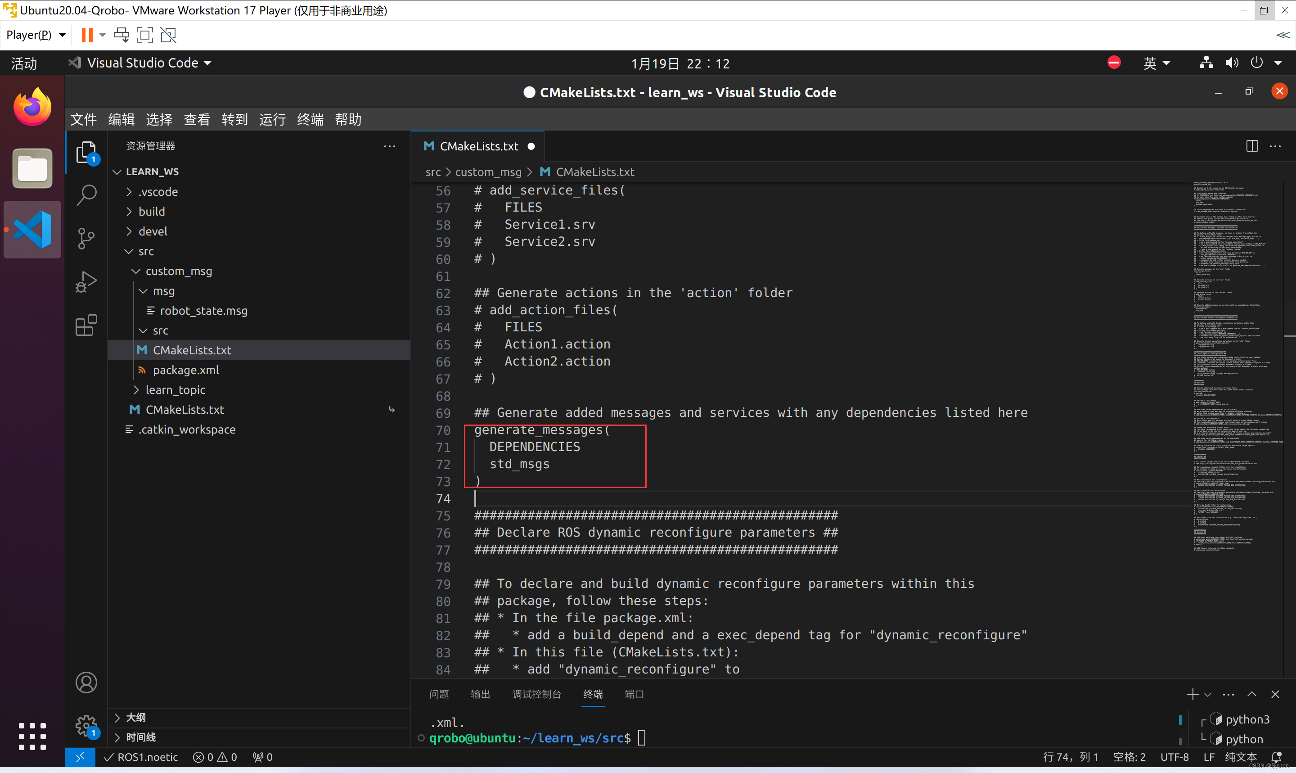Image resolution: width=1296 pixels, height=773 pixels.
Task: Switch to the 问题 panel tab
Action: click(x=439, y=694)
